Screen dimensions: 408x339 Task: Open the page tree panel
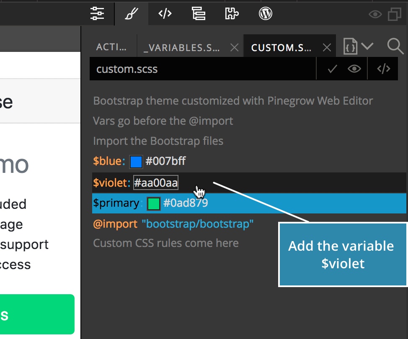(199, 13)
